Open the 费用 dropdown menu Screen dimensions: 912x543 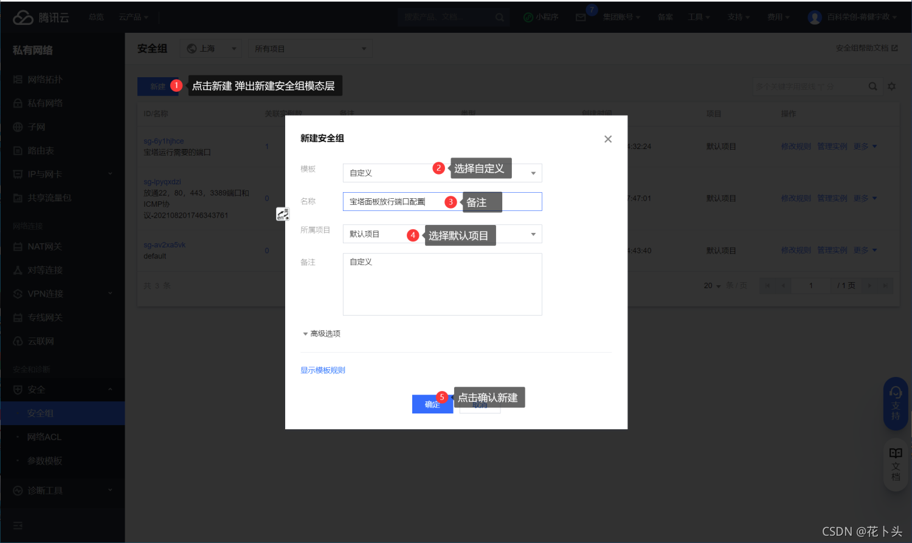pos(778,17)
